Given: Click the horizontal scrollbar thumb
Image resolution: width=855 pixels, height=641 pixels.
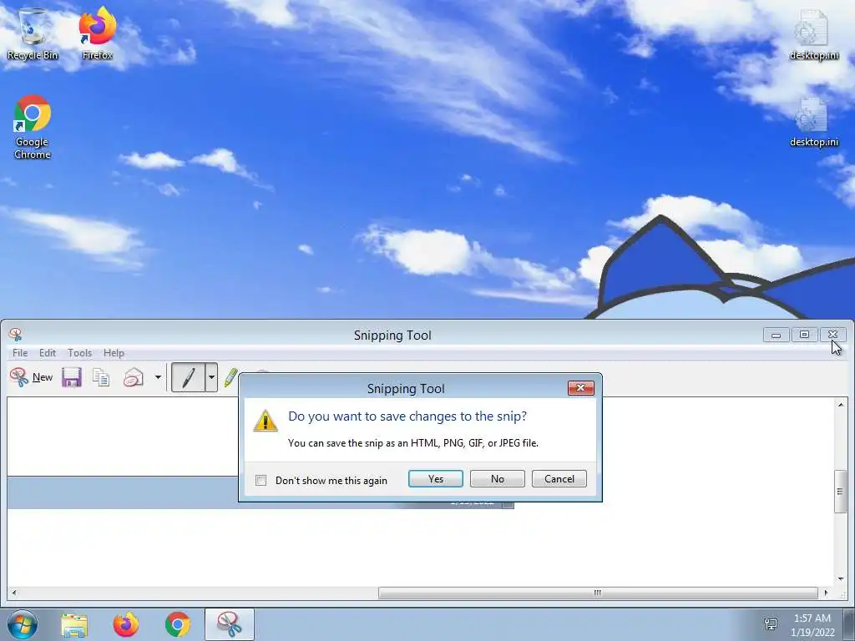Looking at the screenshot, I should 598,593.
